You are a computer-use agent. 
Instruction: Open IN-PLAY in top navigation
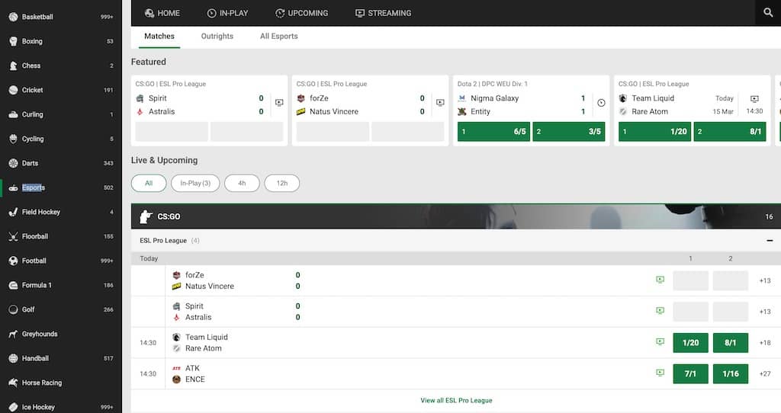(x=227, y=13)
